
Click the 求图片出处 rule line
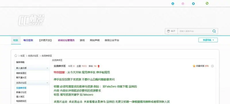tap(112, 102)
